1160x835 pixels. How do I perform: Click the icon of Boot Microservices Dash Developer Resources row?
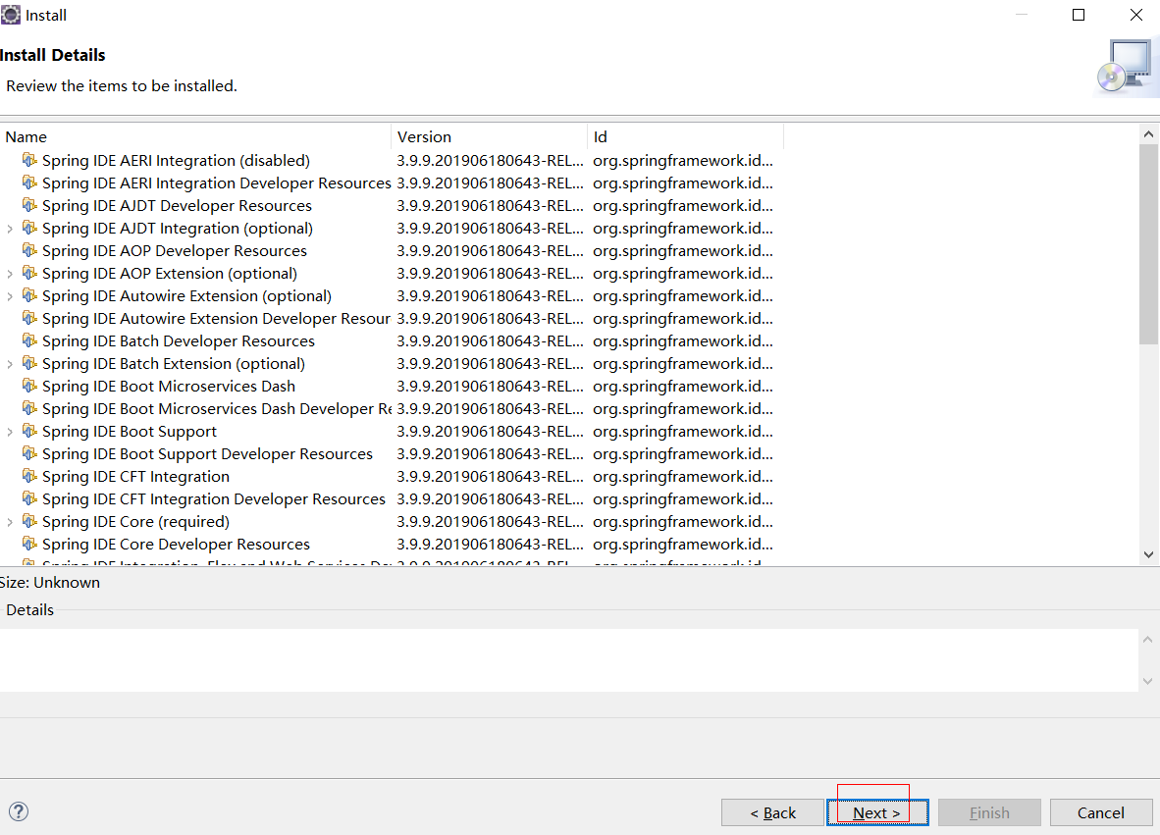pos(29,408)
